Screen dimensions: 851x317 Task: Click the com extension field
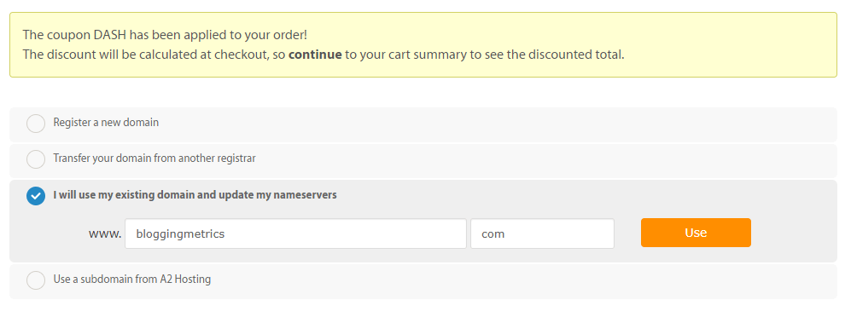pyautogui.click(x=542, y=233)
